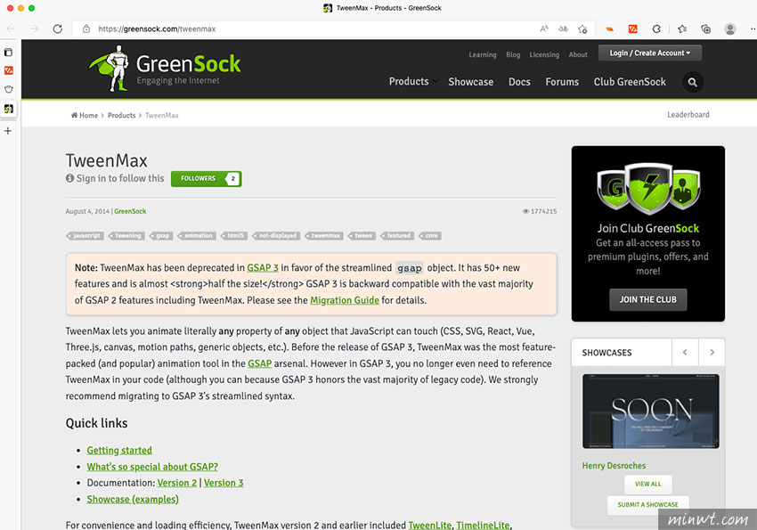Click the Products breadcrumb link

[122, 116]
